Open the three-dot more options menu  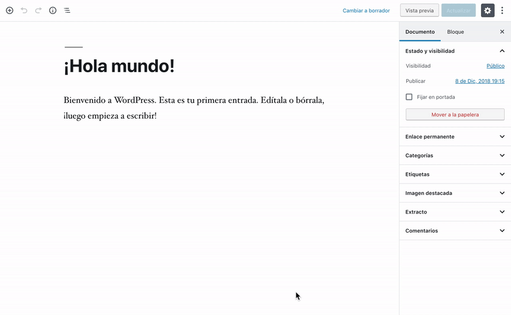click(502, 11)
